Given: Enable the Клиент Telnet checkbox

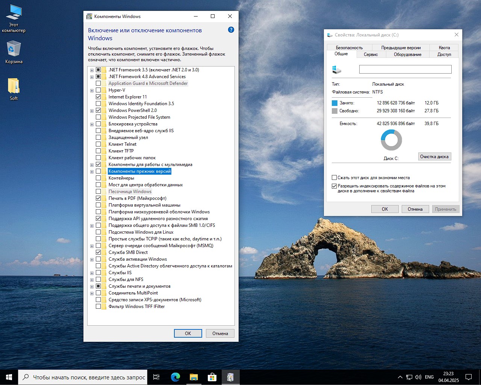Looking at the screenshot, I should (98, 144).
